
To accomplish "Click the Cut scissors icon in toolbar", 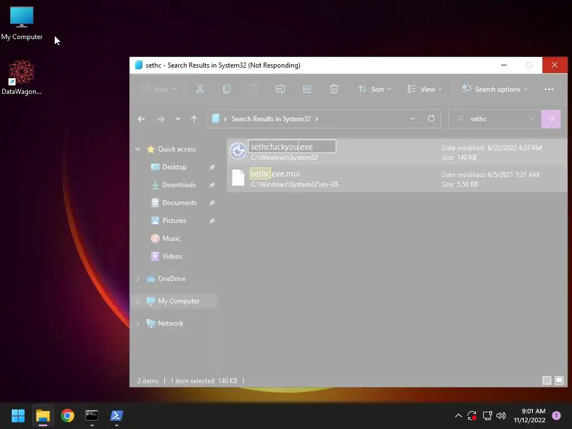I will (x=200, y=89).
